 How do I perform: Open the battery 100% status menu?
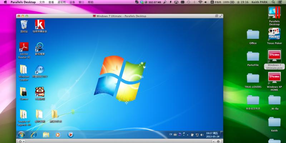tap(228, 2)
